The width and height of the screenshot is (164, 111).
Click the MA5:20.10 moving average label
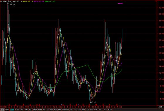click(x=17, y=1)
